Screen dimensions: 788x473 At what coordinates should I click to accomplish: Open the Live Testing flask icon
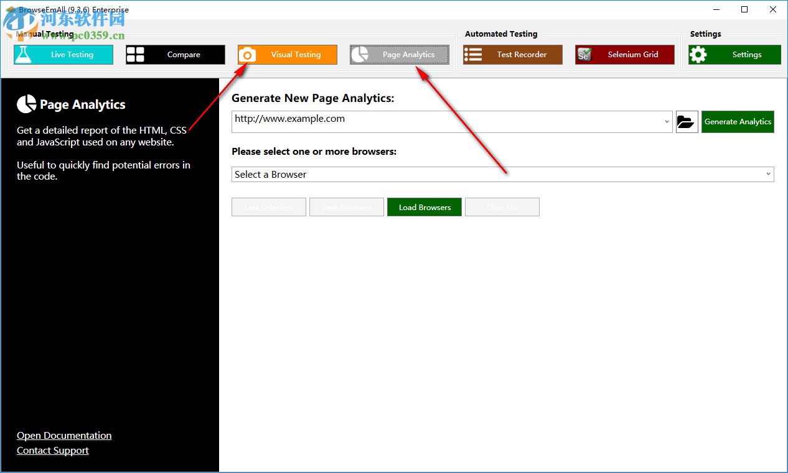[x=23, y=55]
